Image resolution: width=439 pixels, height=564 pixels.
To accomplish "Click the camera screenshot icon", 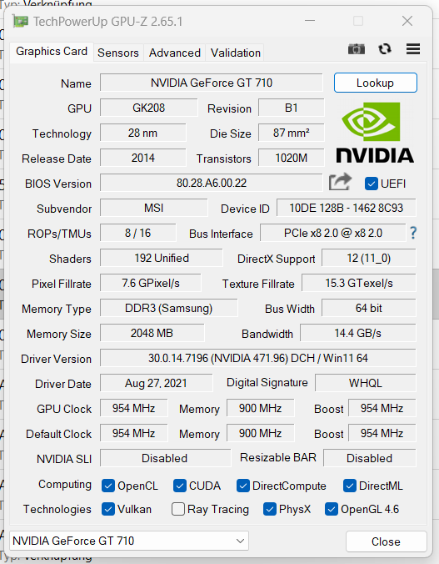I will 357,49.
